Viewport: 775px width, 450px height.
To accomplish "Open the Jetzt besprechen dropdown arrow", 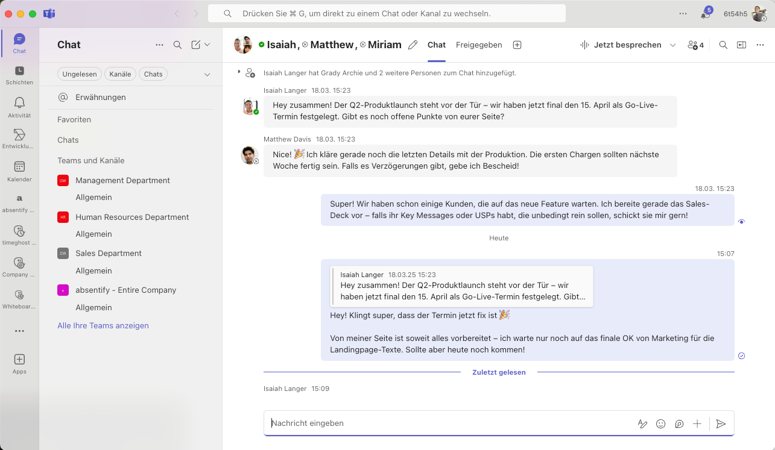I will [673, 45].
